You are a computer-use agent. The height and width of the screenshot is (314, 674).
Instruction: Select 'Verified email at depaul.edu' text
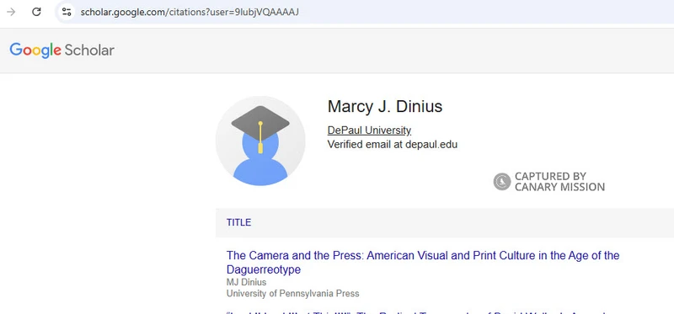point(393,144)
